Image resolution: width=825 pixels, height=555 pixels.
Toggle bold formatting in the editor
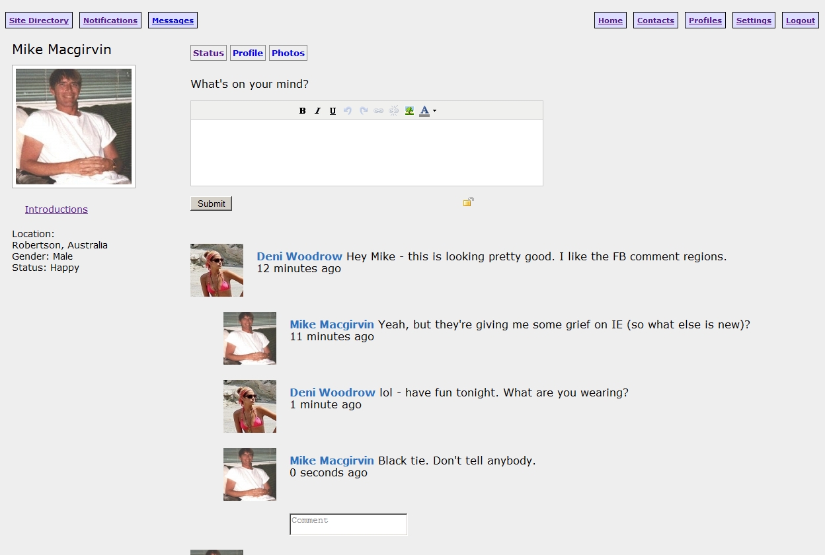coord(302,111)
